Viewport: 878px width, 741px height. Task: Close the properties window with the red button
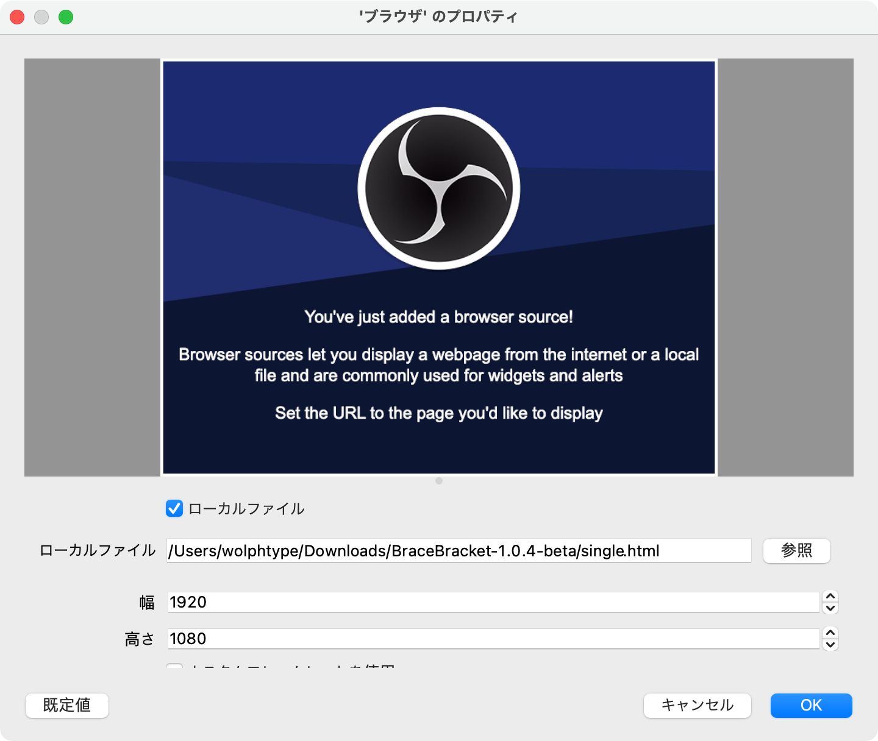17,17
